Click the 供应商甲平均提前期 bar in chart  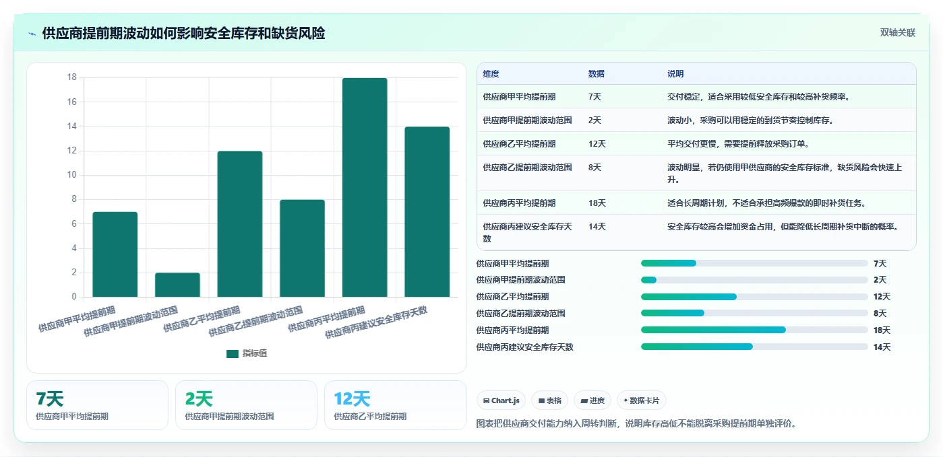coord(115,254)
